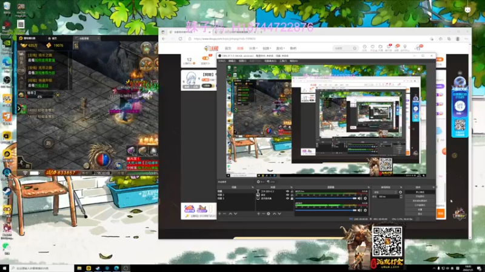Open the OBS View menu
Image resolution: width=485 pixels, height=272 pixels.
[x=242, y=61]
